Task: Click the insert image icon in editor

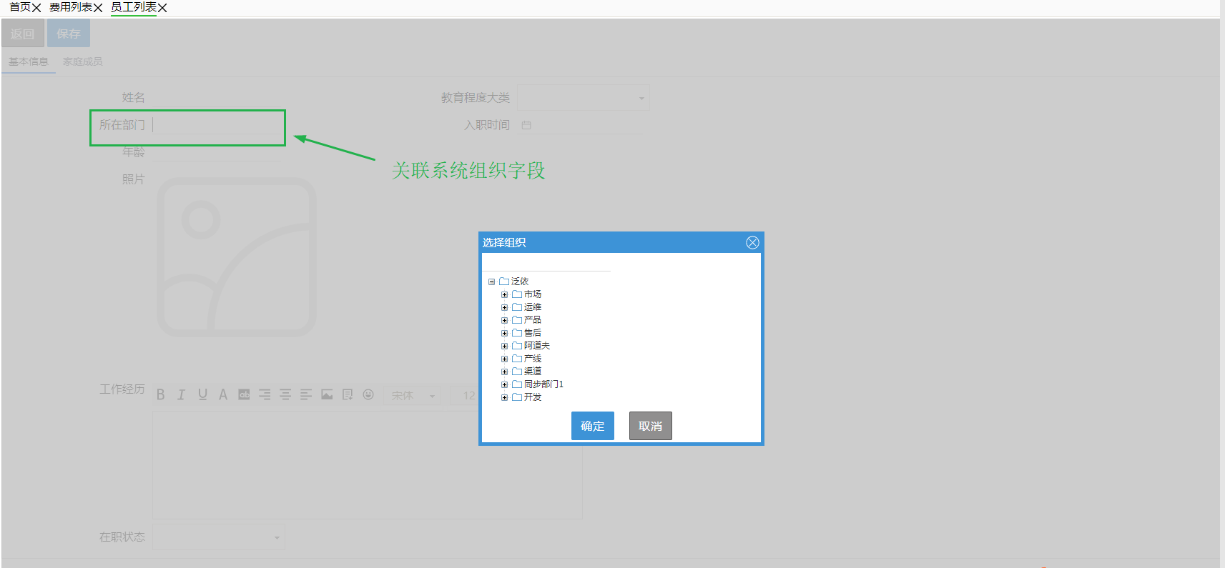Action: click(x=327, y=394)
